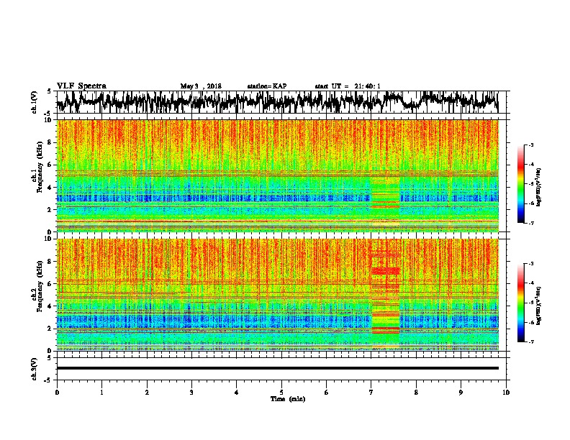Viewport: 570px width, 440px height.
Task: Select the "ch.2 Frequency (kHz)" axis label
Action: [x=36, y=286]
